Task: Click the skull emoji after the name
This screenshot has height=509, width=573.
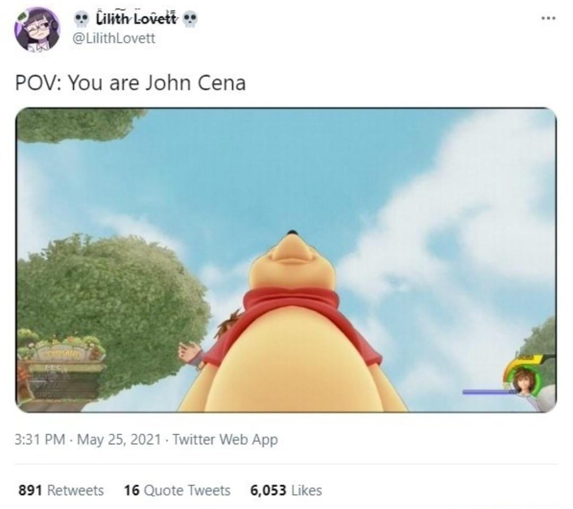Action: (x=189, y=19)
